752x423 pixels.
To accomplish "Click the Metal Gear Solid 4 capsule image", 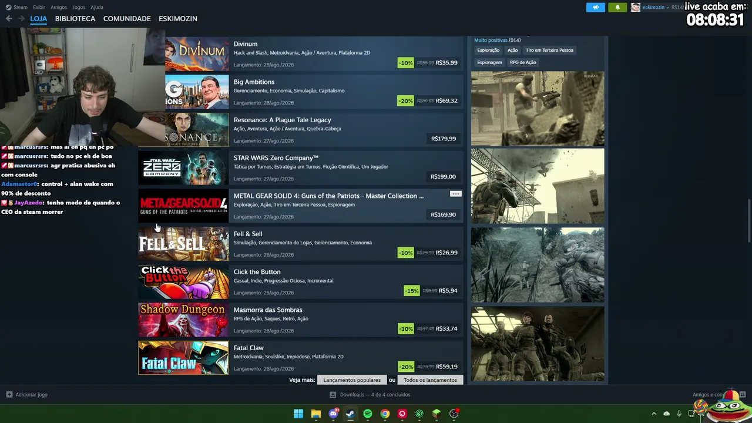I will click(x=183, y=206).
